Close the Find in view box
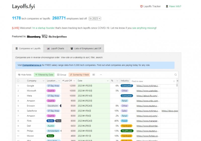Viewport: 201px width, 141px height. [174, 81]
